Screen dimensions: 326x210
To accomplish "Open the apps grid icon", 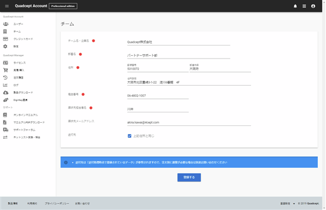I will click(304, 6).
